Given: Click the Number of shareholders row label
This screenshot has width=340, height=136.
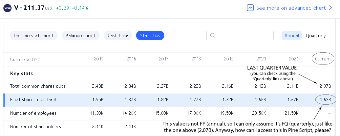Looking at the screenshot, I should click(x=36, y=127).
